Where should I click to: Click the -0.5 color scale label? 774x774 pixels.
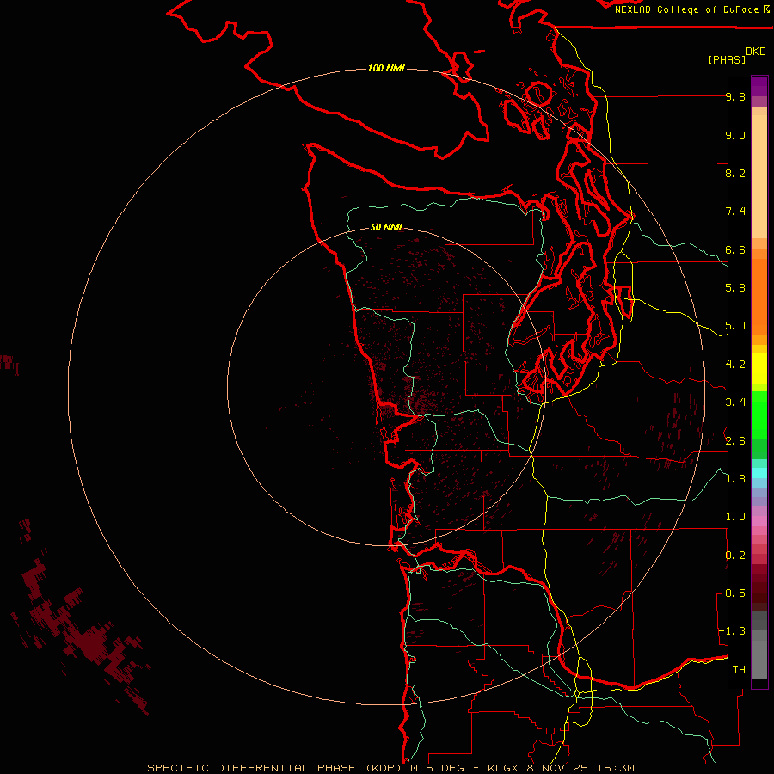(x=733, y=593)
